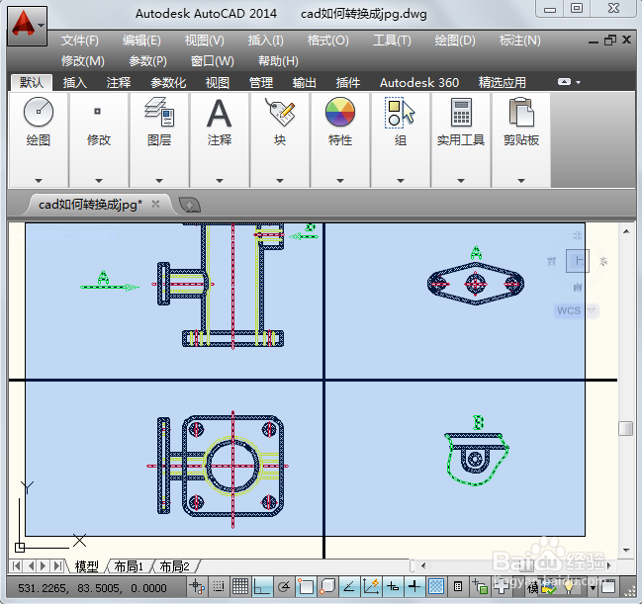This screenshot has height=604, width=642.
Task: Open the 剪贴板 (Clipboard) panel icon
Action: pos(521,112)
